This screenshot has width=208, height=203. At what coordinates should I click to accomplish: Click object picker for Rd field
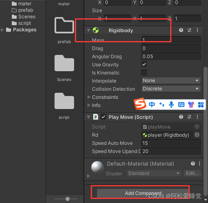pos(197,135)
